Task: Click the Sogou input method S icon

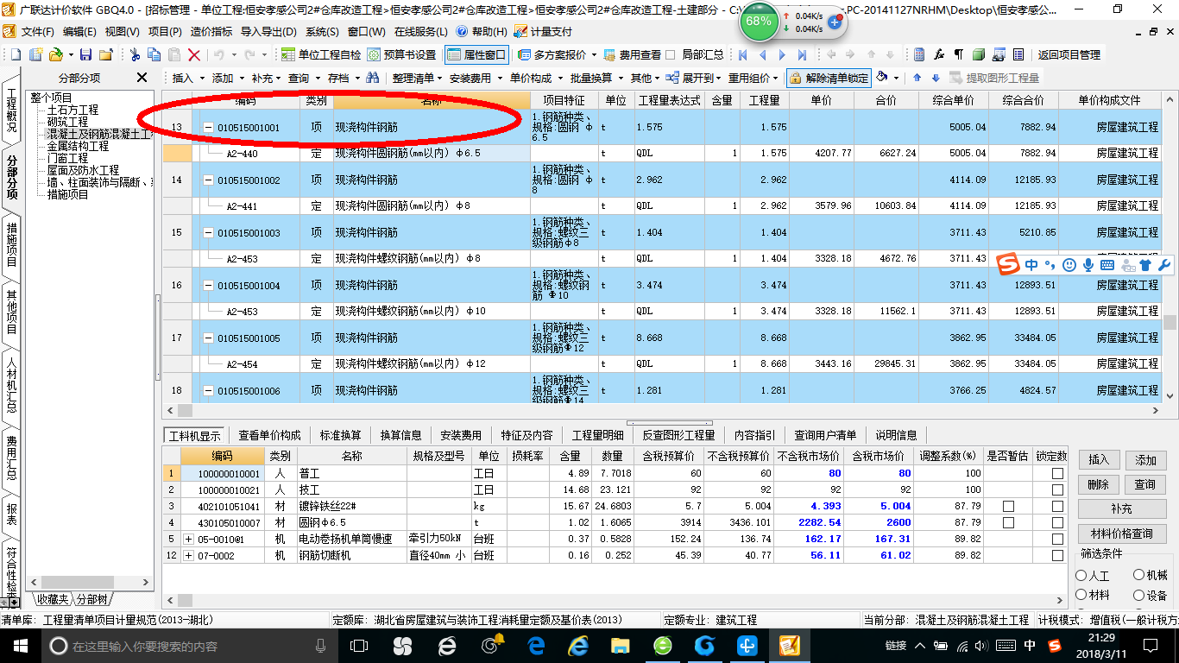Action: pyautogui.click(x=1008, y=265)
